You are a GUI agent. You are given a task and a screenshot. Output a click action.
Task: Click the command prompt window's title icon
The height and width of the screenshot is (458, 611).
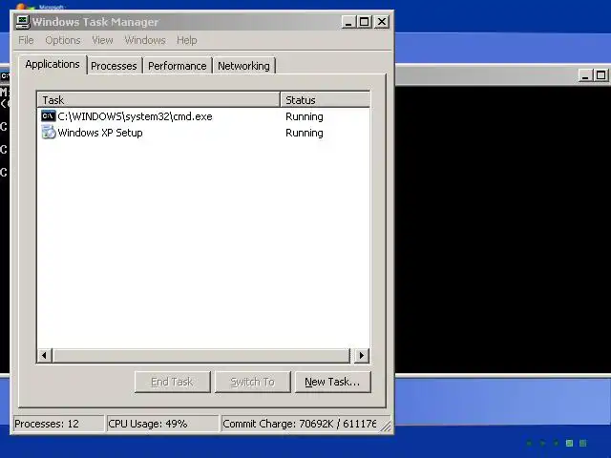tap(5, 75)
